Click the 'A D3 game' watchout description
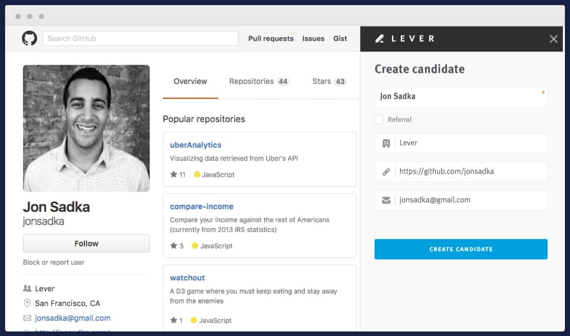This screenshot has width=570, height=336. point(253,296)
